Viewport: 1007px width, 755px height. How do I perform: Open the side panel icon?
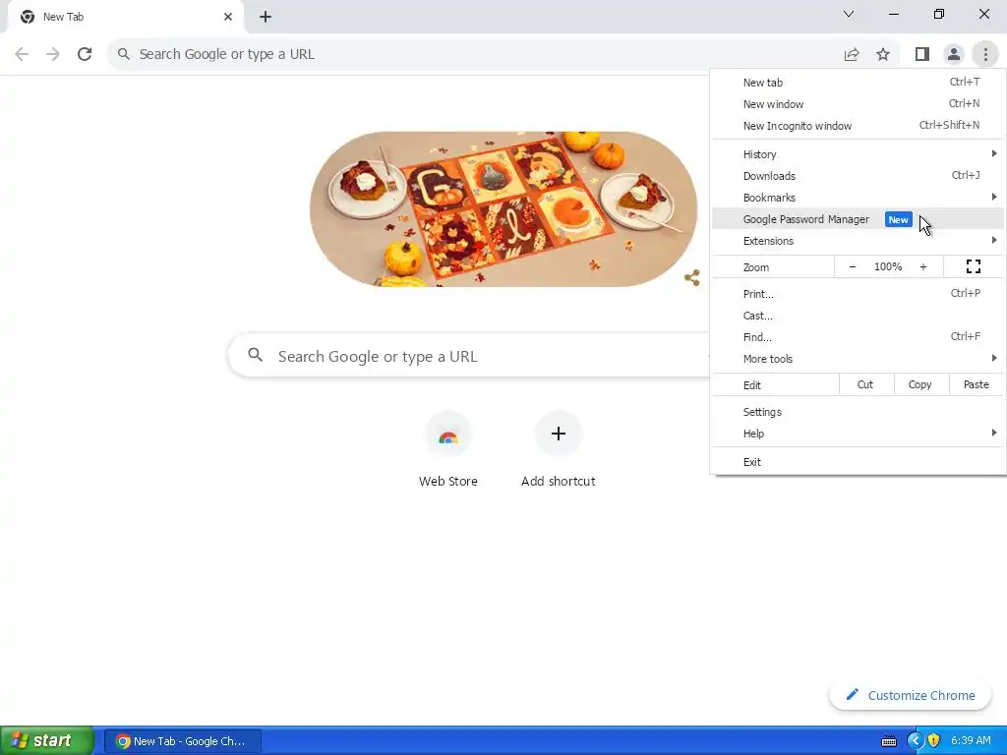[x=922, y=55]
